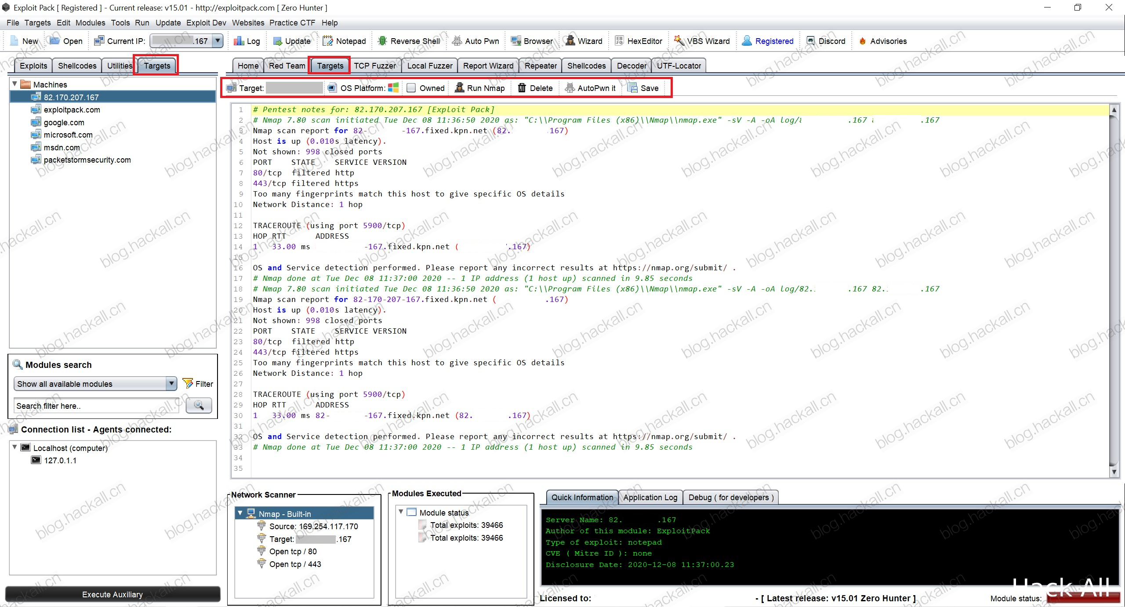Switch to the Exploits side tab
The image size is (1125, 607).
33,65
